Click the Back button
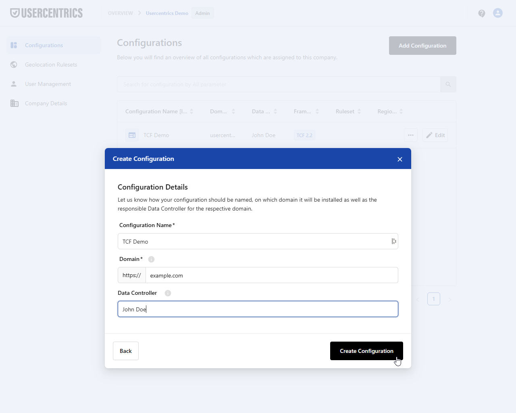Viewport: 516px width, 413px height. (126, 351)
